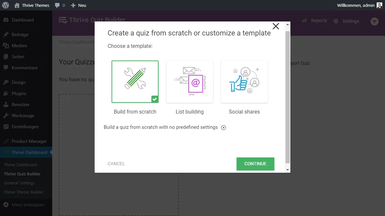Screen dimensions: 385x216
Task: Click the List building label
Action: click(x=190, y=112)
